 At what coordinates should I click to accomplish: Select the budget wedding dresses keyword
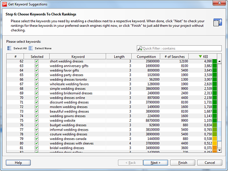[68, 125]
